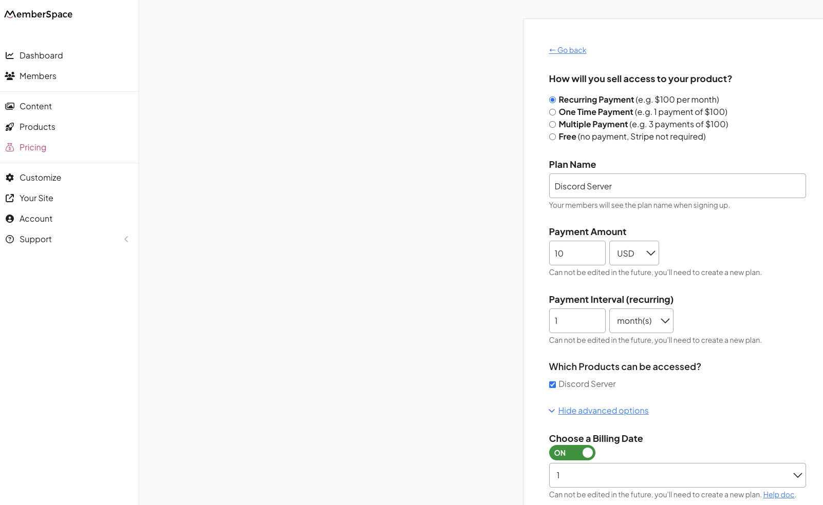Select the Members people icon

click(10, 75)
